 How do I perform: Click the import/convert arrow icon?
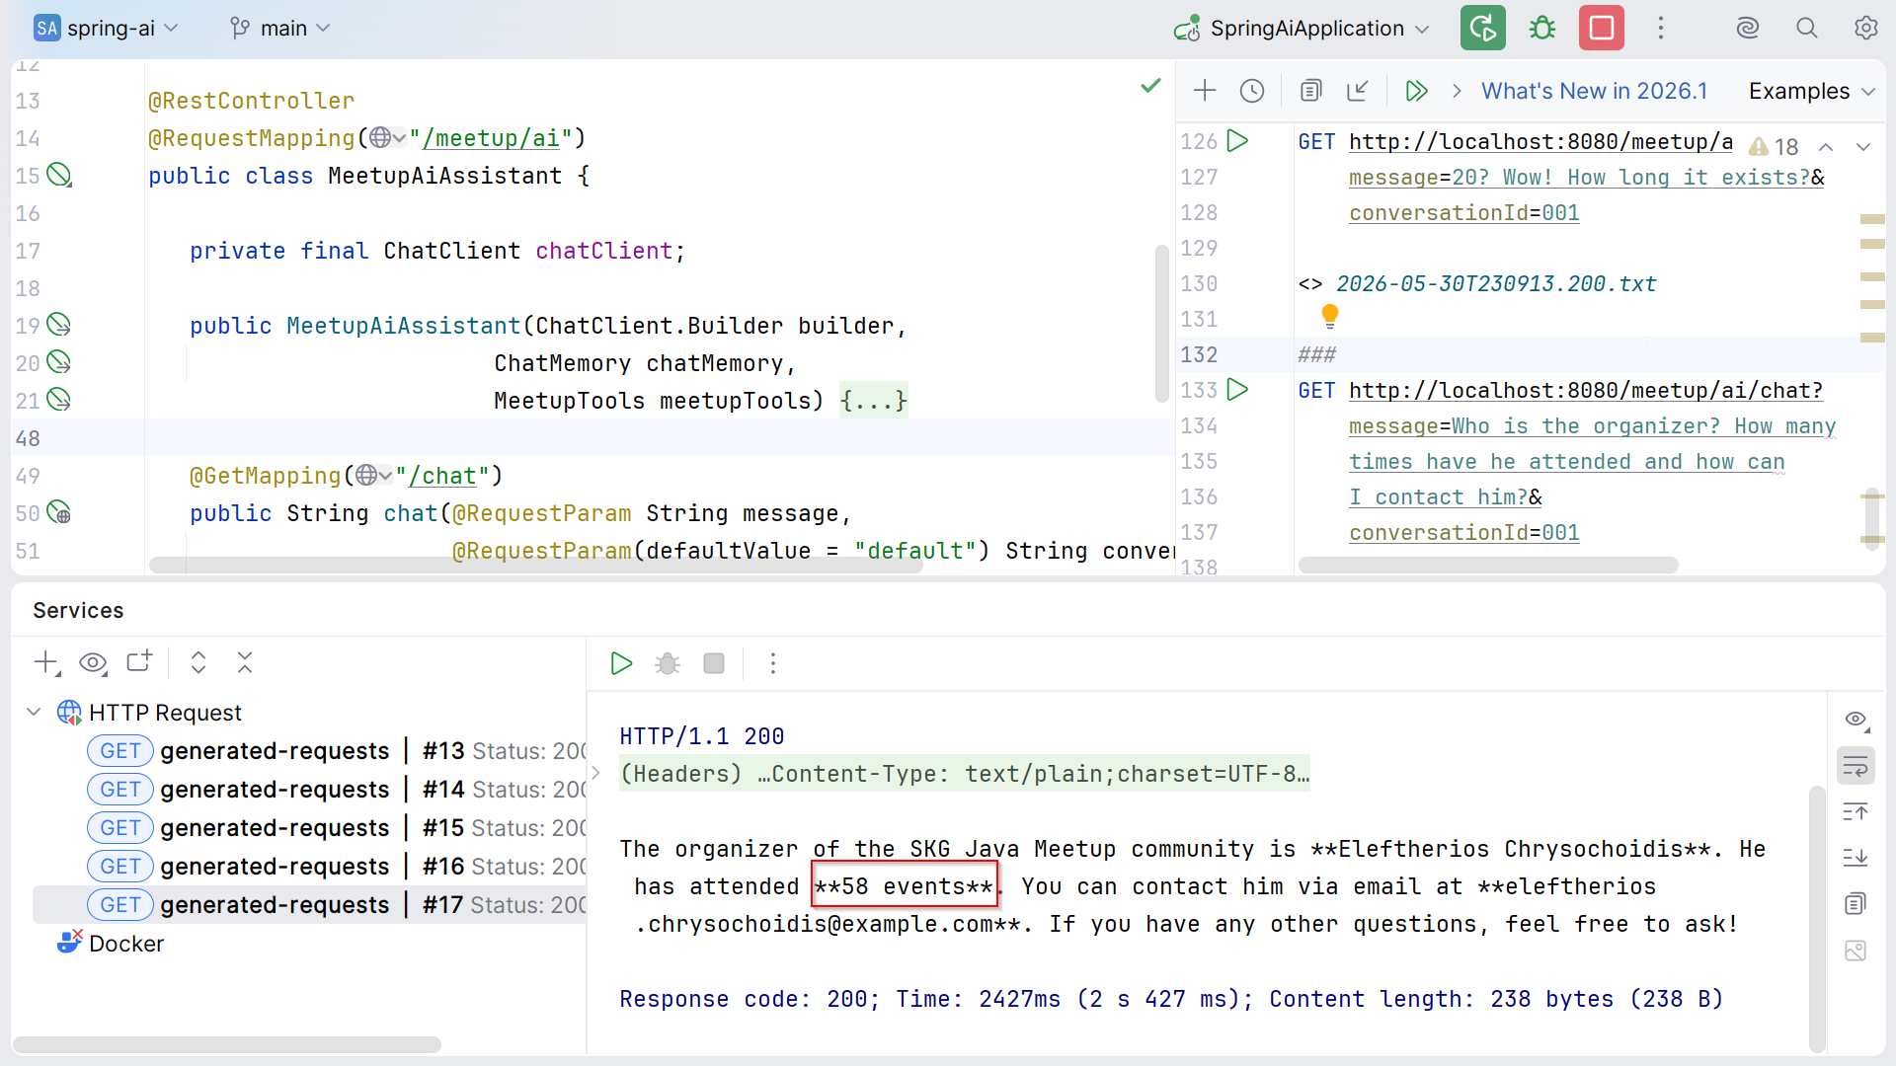tap(1358, 91)
